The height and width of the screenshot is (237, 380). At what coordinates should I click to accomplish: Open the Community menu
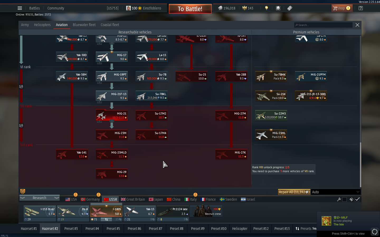[x=56, y=8]
